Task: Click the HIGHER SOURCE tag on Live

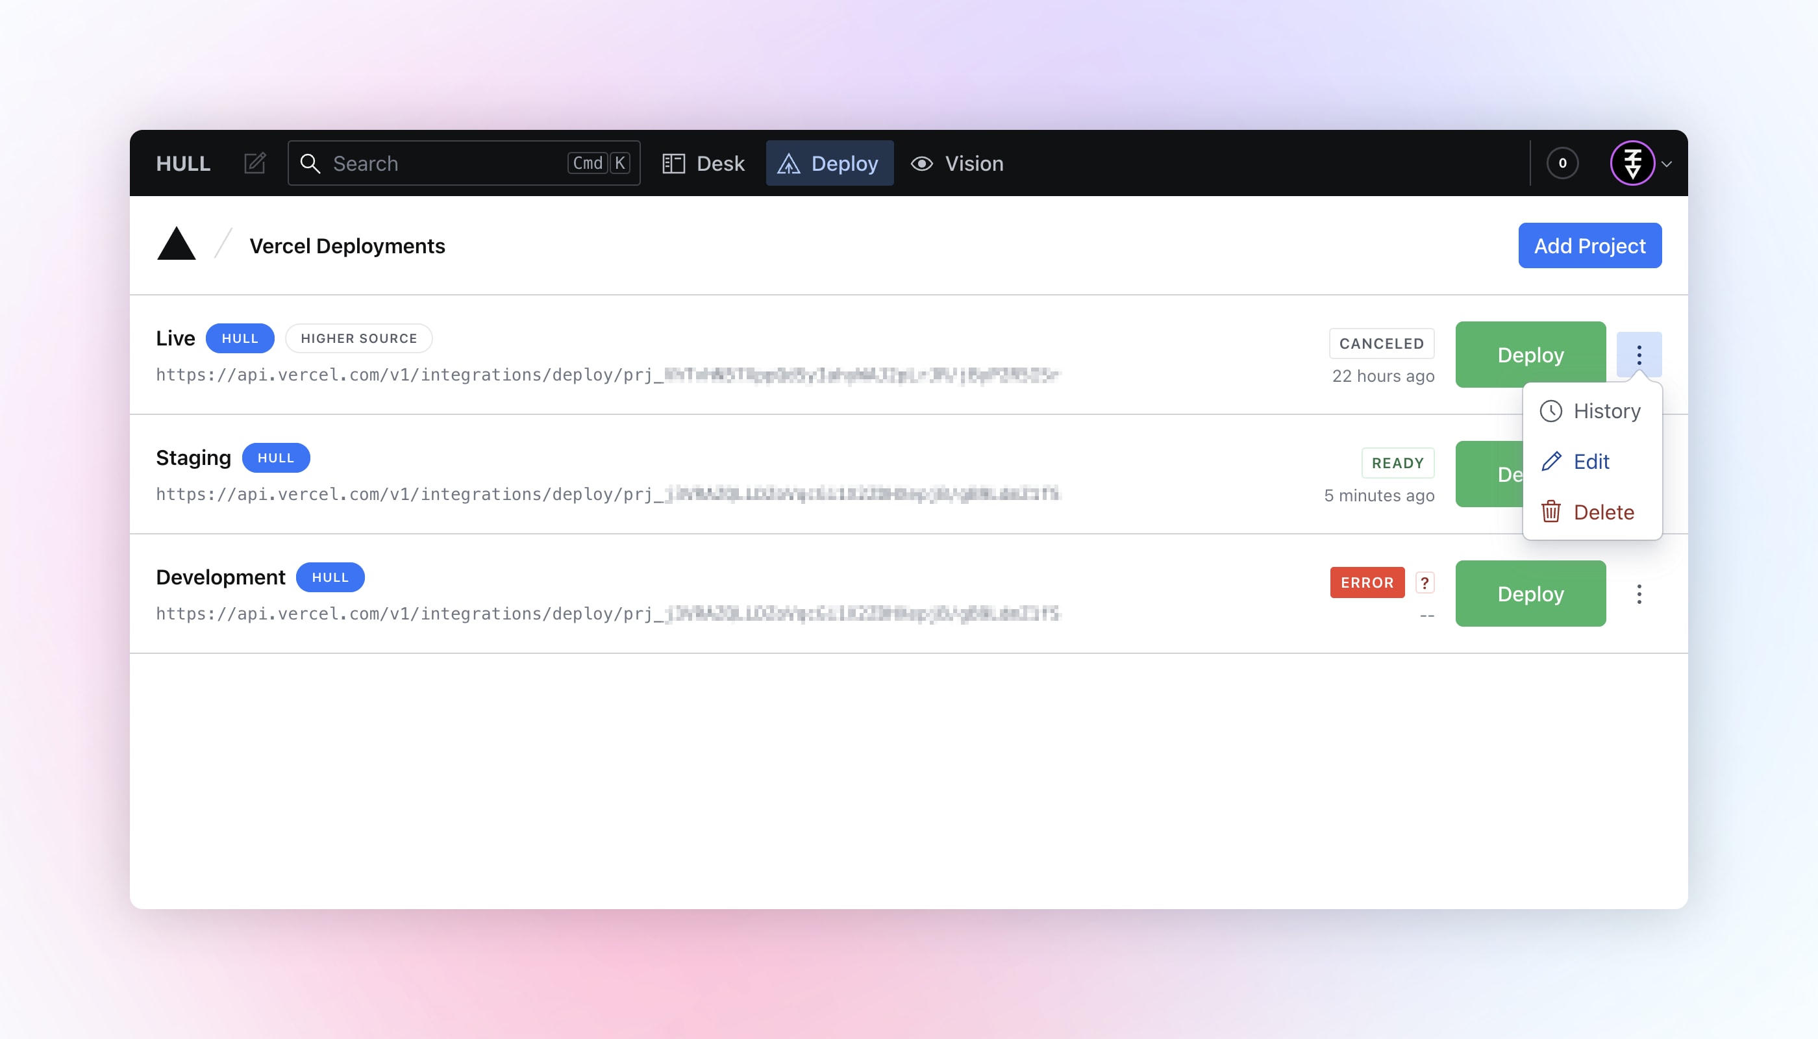Action: coord(359,338)
